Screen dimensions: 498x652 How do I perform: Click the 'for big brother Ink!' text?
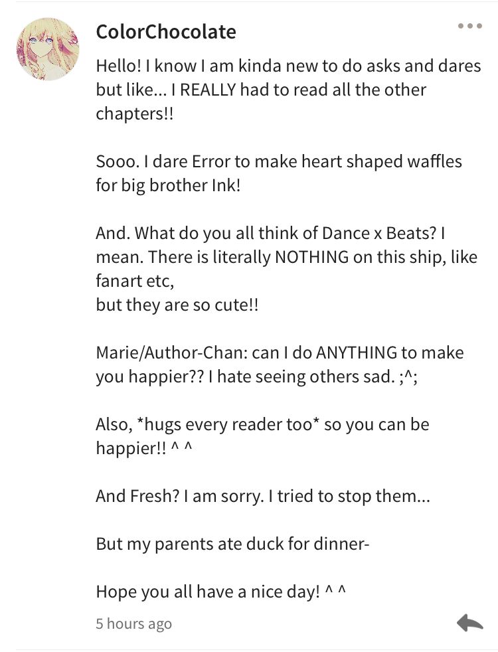point(168,185)
